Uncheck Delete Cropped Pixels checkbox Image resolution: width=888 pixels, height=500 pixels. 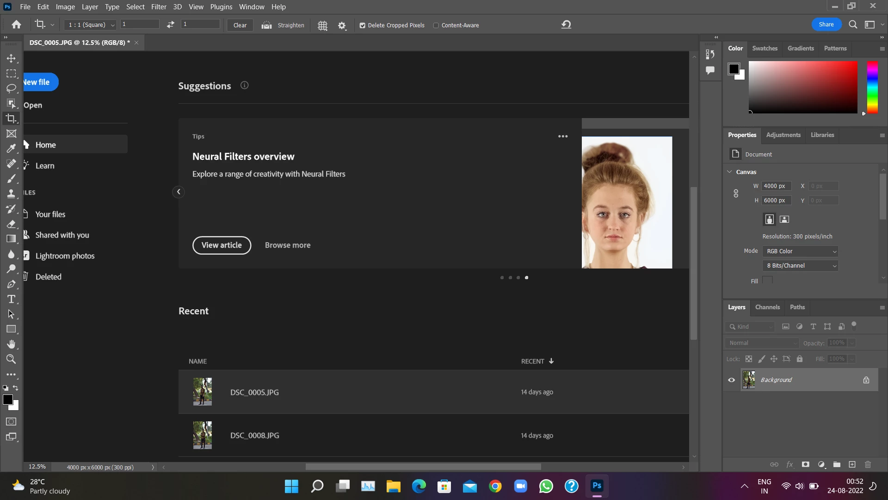[363, 25]
